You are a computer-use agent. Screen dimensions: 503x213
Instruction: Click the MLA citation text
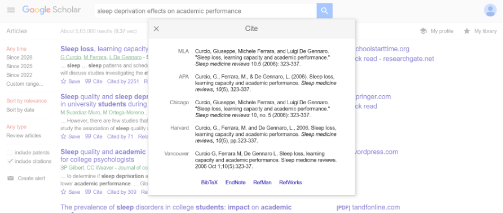coord(262,57)
